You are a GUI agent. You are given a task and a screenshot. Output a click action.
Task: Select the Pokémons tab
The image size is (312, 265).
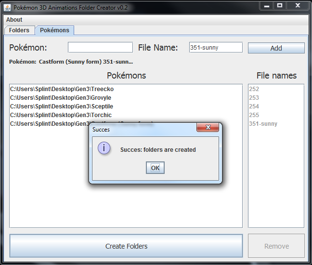click(54, 30)
